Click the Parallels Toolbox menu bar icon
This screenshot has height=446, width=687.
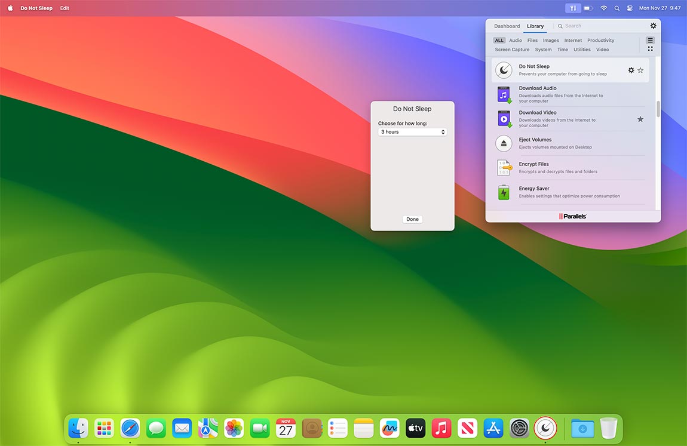coord(573,8)
